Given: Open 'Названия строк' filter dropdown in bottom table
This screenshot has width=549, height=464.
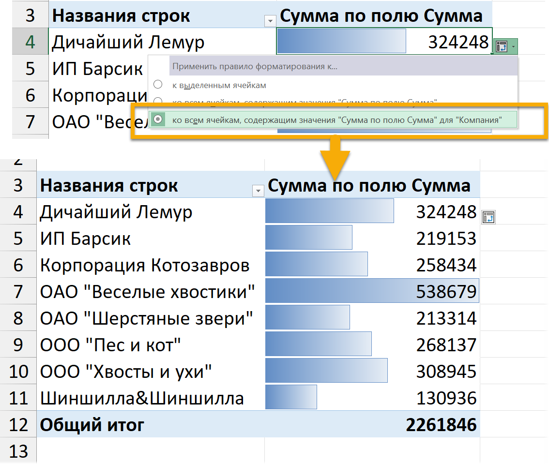Looking at the screenshot, I should point(258,191).
